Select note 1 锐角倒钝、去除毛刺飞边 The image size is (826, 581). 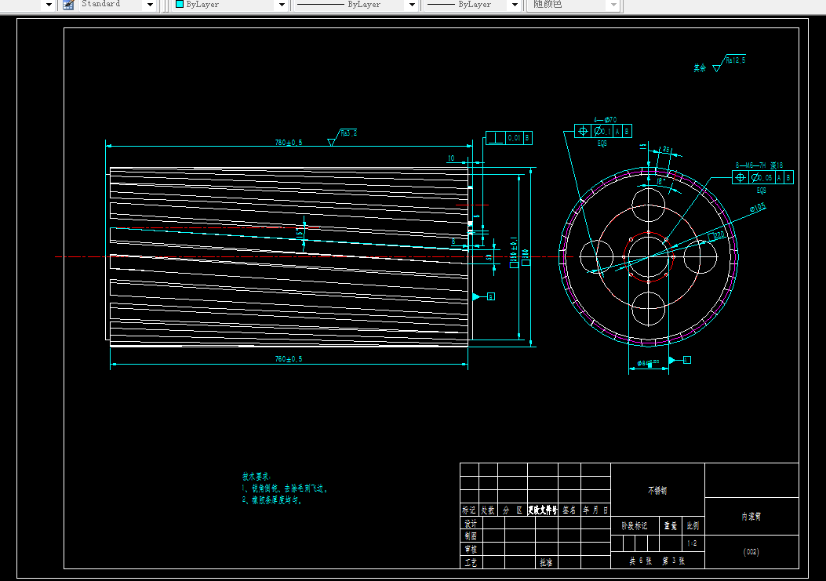[x=285, y=488]
